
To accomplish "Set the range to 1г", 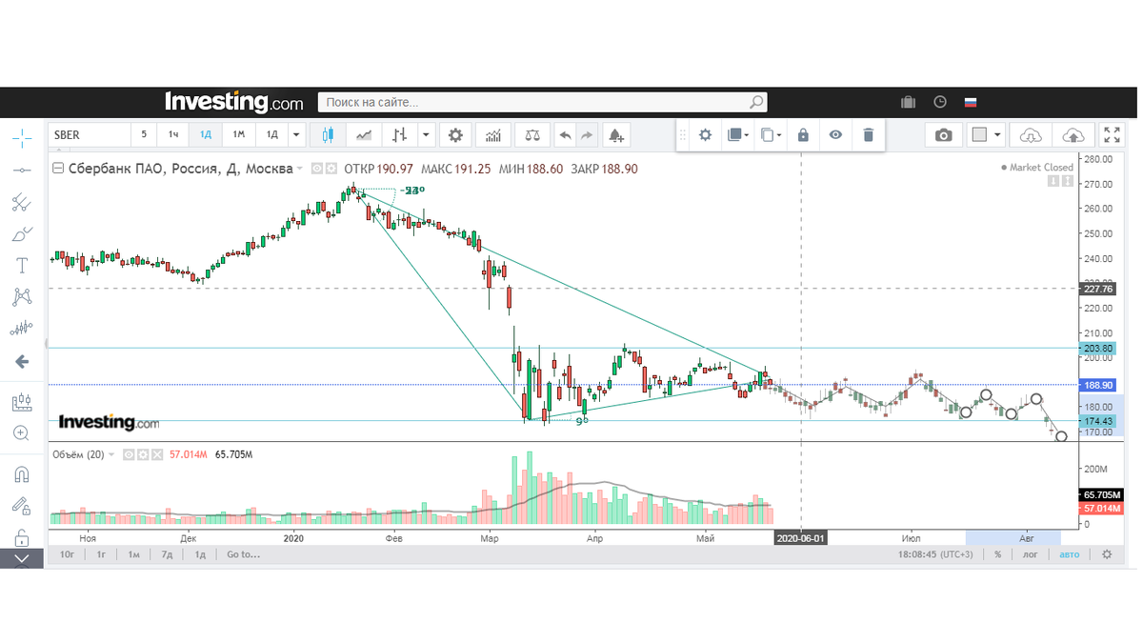I will [x=100, y=554].
